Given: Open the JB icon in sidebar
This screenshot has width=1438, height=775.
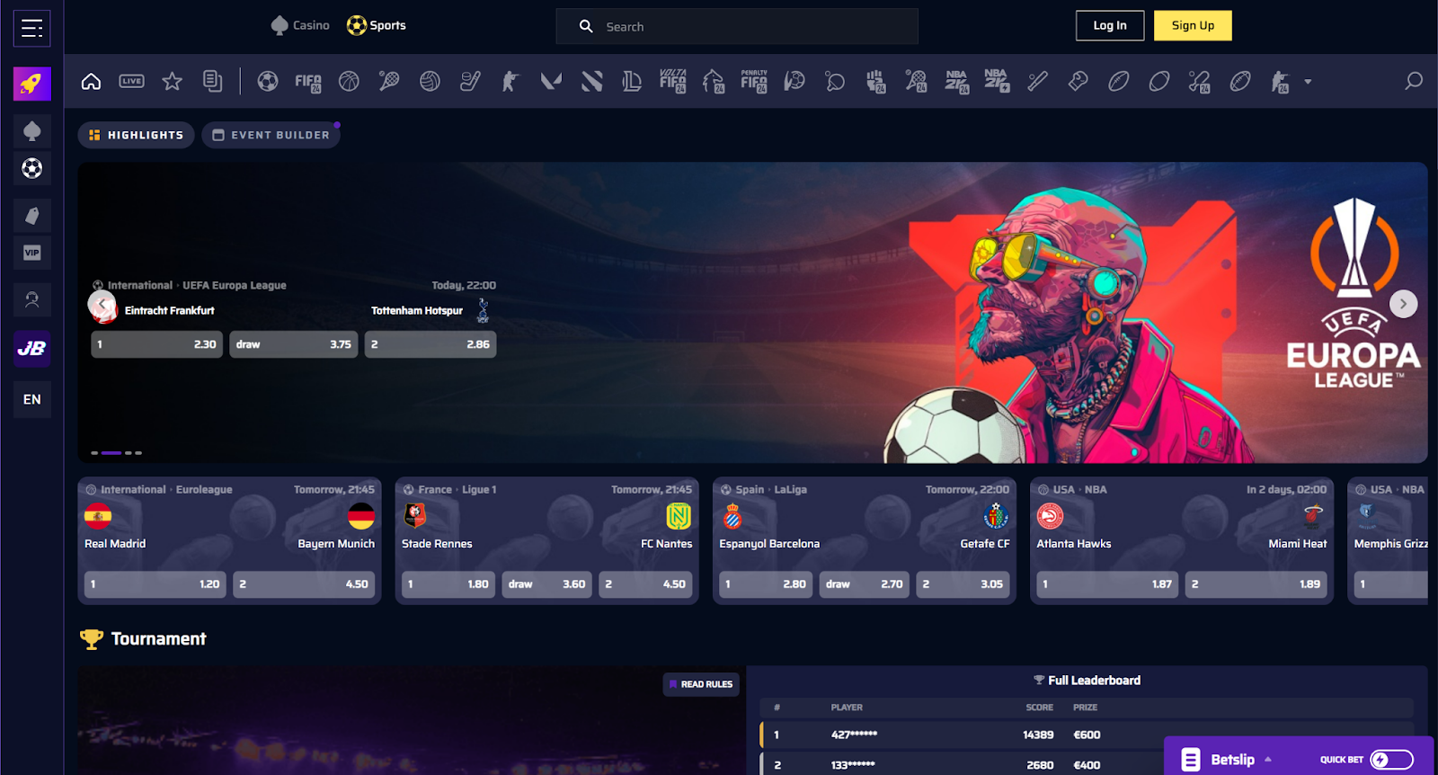Looking at the screenshot, I should point(31,348).
